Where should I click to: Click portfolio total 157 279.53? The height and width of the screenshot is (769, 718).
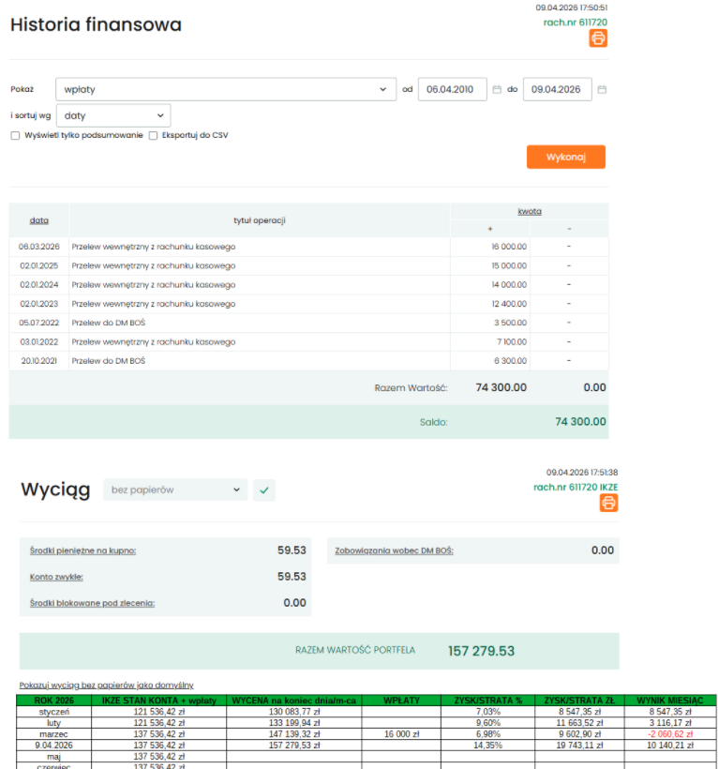coord(481,651)
